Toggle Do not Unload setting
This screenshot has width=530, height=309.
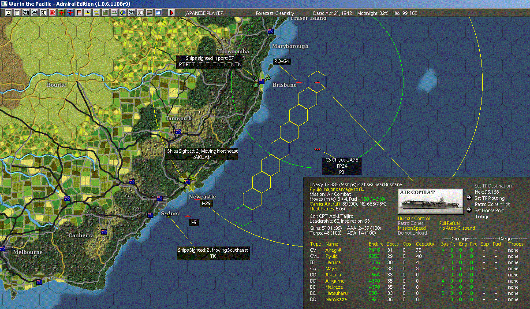tap(412, 233)
